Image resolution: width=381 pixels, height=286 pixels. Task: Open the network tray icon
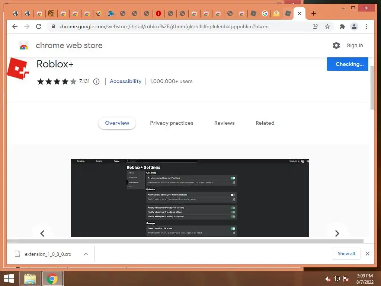337,279
